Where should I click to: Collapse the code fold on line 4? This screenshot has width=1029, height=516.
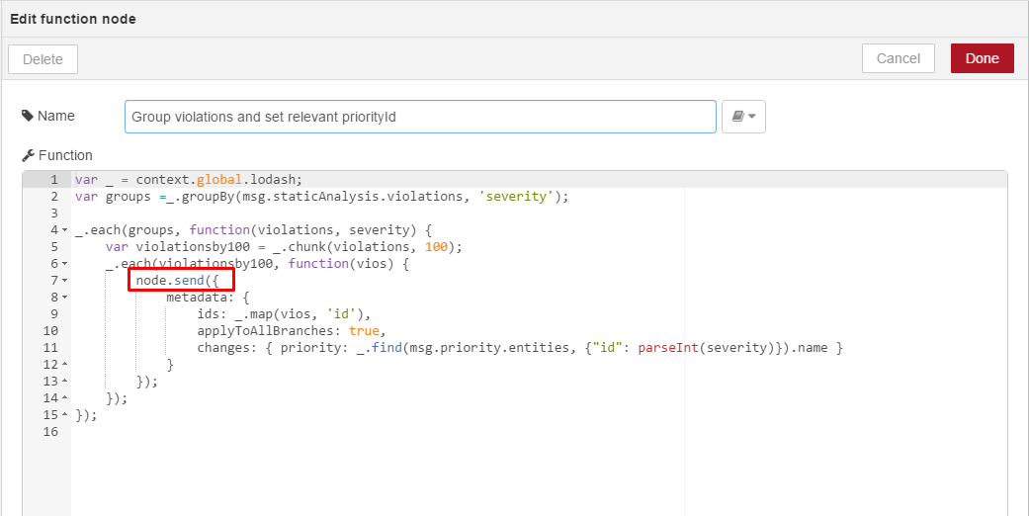tap(64, 229)
